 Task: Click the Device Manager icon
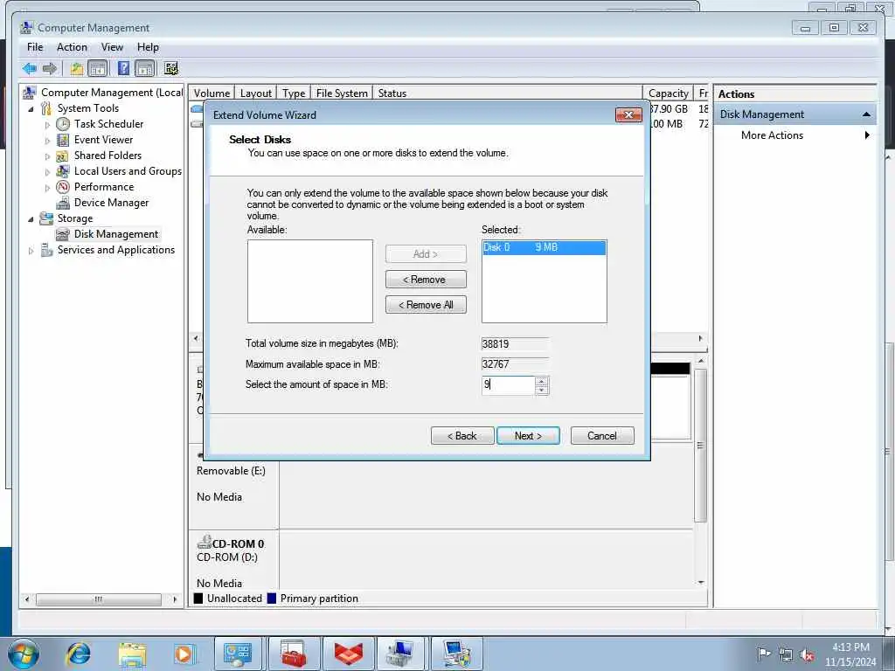pos(63,203)
